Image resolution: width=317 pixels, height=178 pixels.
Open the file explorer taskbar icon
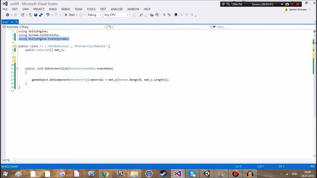click(134, 174)
